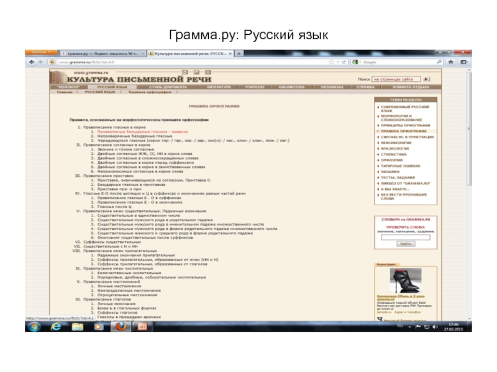Viewport: 497px width, 372px height.
Task: Reload the page with the refresh icon
Action: click(x=344, y=63)
